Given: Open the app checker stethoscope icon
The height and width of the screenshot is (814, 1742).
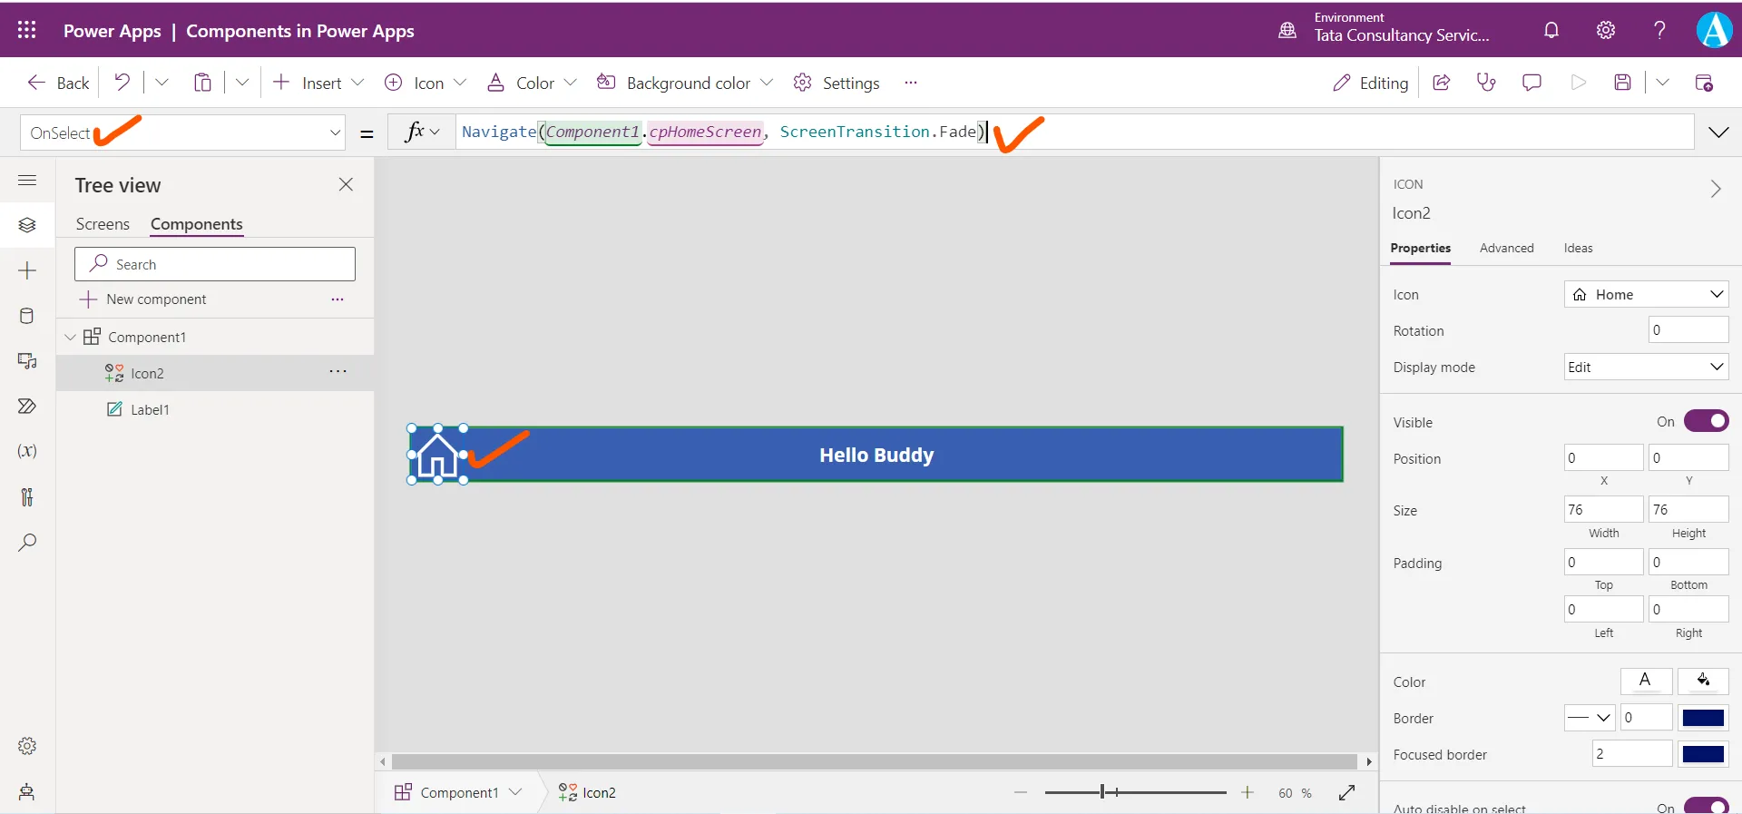Looking at the screenshot, I should tap(1486, 83).
